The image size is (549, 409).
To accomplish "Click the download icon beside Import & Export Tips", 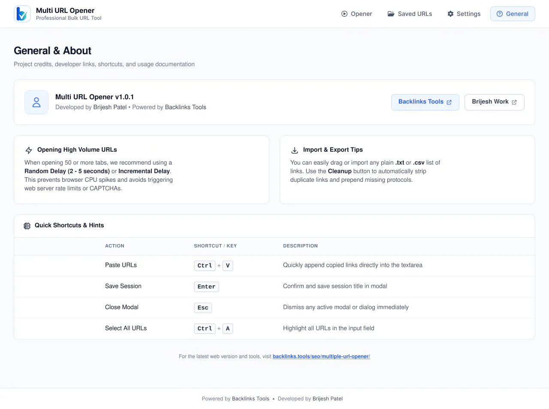I will [295, 150].
